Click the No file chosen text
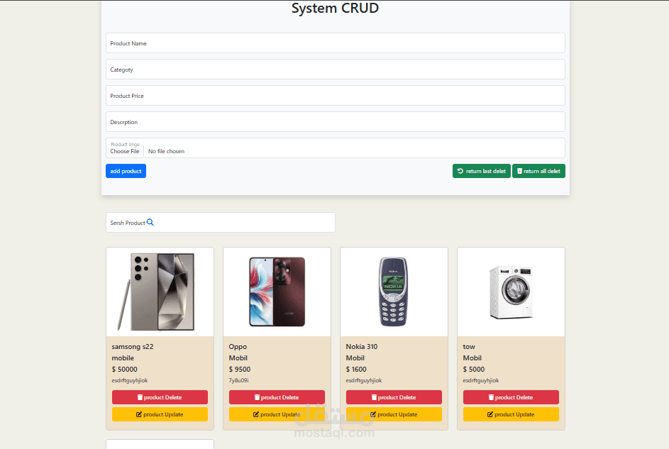The image size is (669, 449). [167, 151]
